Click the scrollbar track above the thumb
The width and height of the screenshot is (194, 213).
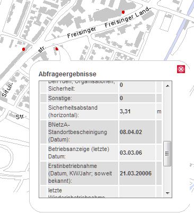[x=167, y=115]
